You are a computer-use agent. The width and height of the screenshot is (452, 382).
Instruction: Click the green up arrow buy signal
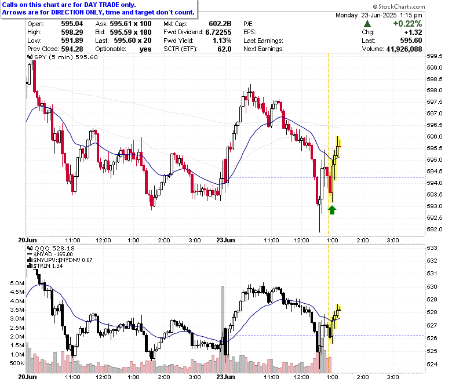click(x=332, y=210)
